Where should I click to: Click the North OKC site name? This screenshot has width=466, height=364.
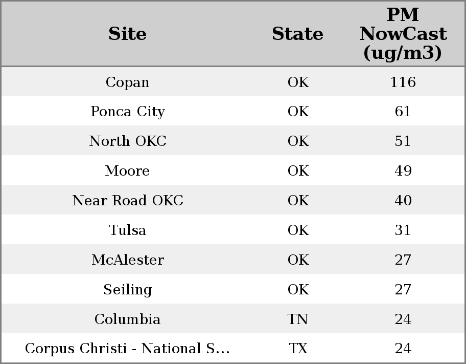click(x=127, y=141)
